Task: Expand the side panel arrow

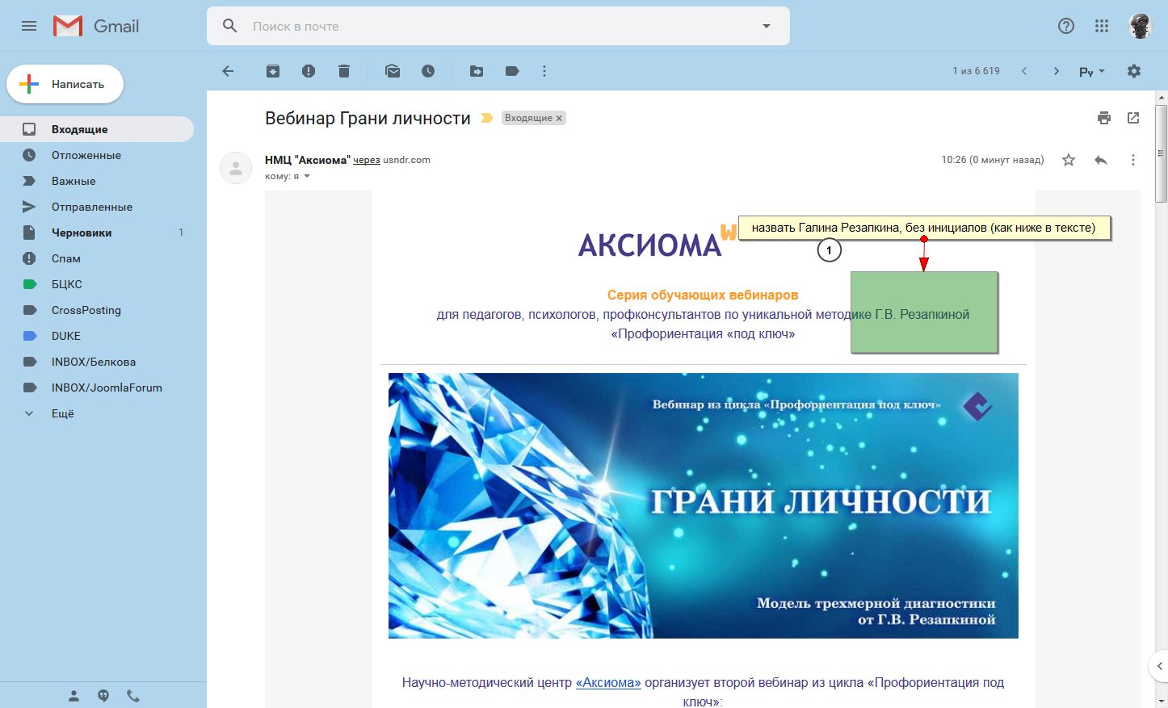Action: click(1159, 666)
